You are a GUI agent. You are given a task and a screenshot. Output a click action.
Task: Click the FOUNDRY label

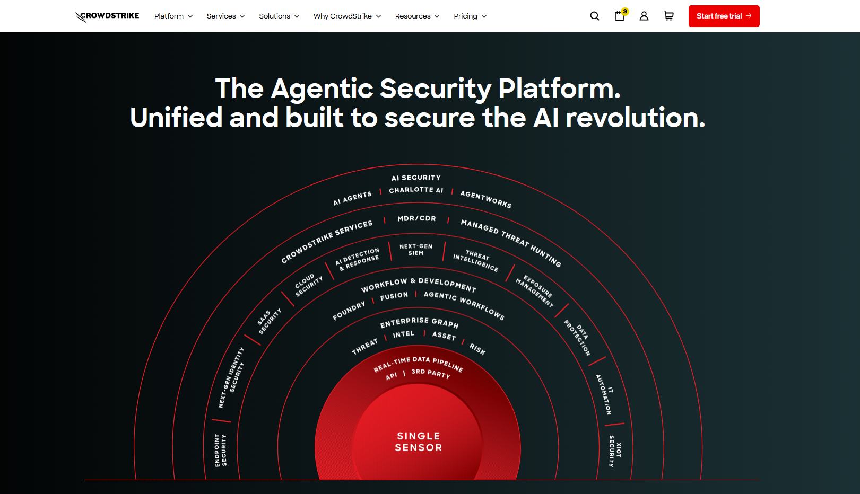pyautogui.click(x=349, y=311)
